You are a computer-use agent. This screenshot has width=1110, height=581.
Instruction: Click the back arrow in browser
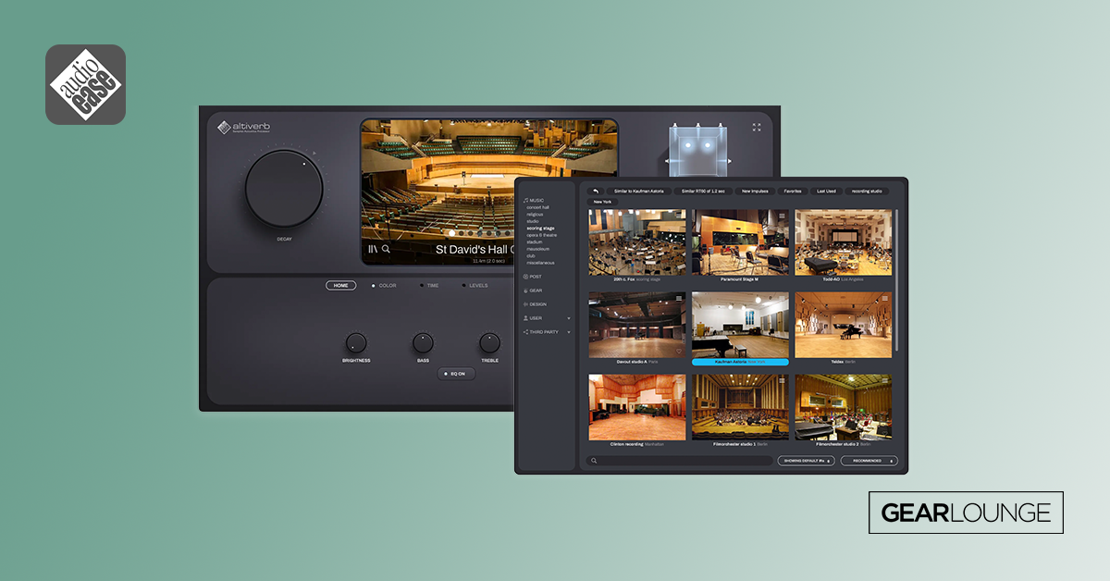[596, 191]
